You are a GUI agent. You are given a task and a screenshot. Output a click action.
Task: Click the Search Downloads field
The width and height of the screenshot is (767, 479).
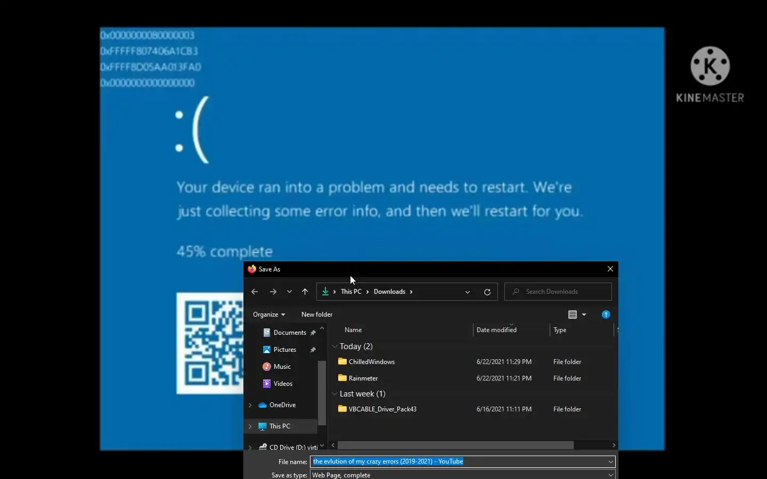click(558, 292)
